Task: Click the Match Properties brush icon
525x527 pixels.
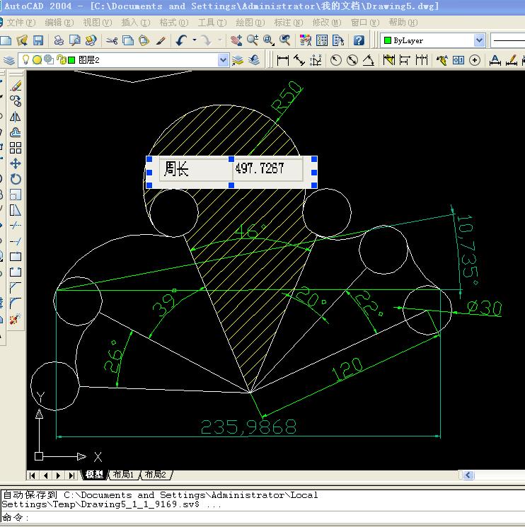Action: tap(161, 40)
